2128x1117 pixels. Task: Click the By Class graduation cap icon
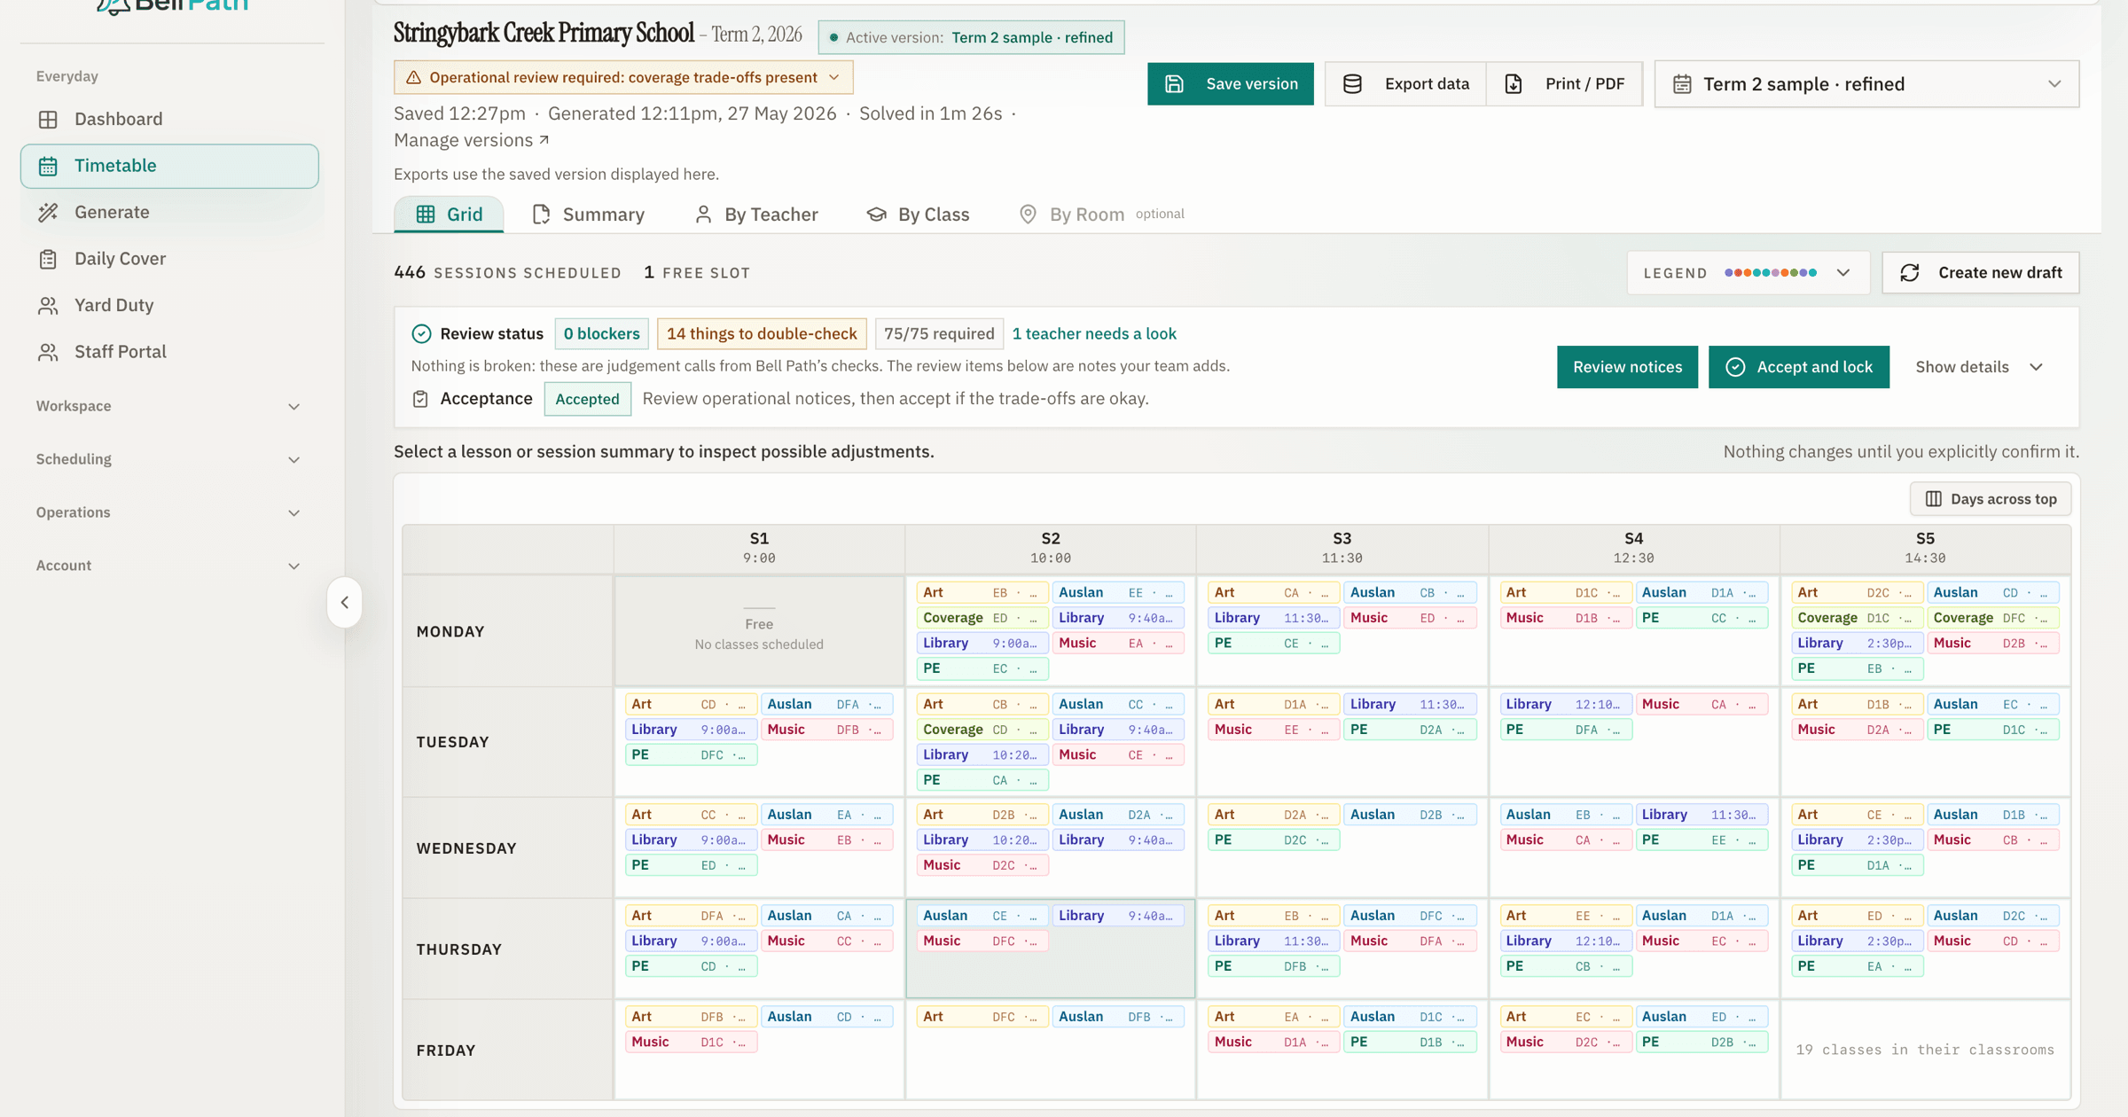coord(876,214)
